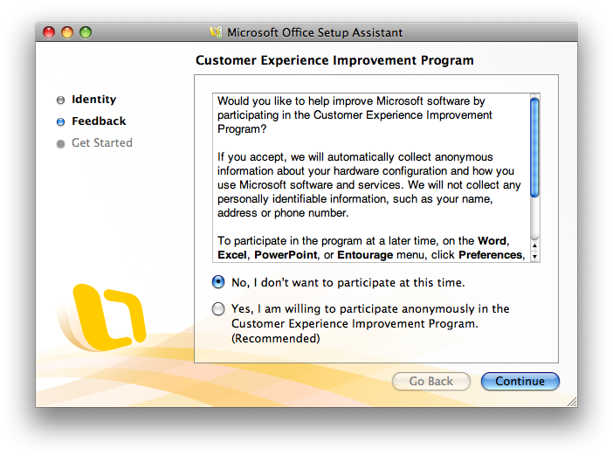Click the bold word 'Entourage' in the text
This screenshot has height=456, width=613.
(x=365, y=255)
